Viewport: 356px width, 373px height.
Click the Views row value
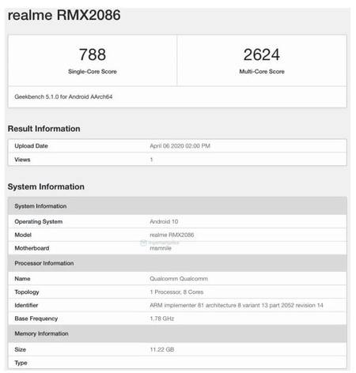[x=151, y=160]
